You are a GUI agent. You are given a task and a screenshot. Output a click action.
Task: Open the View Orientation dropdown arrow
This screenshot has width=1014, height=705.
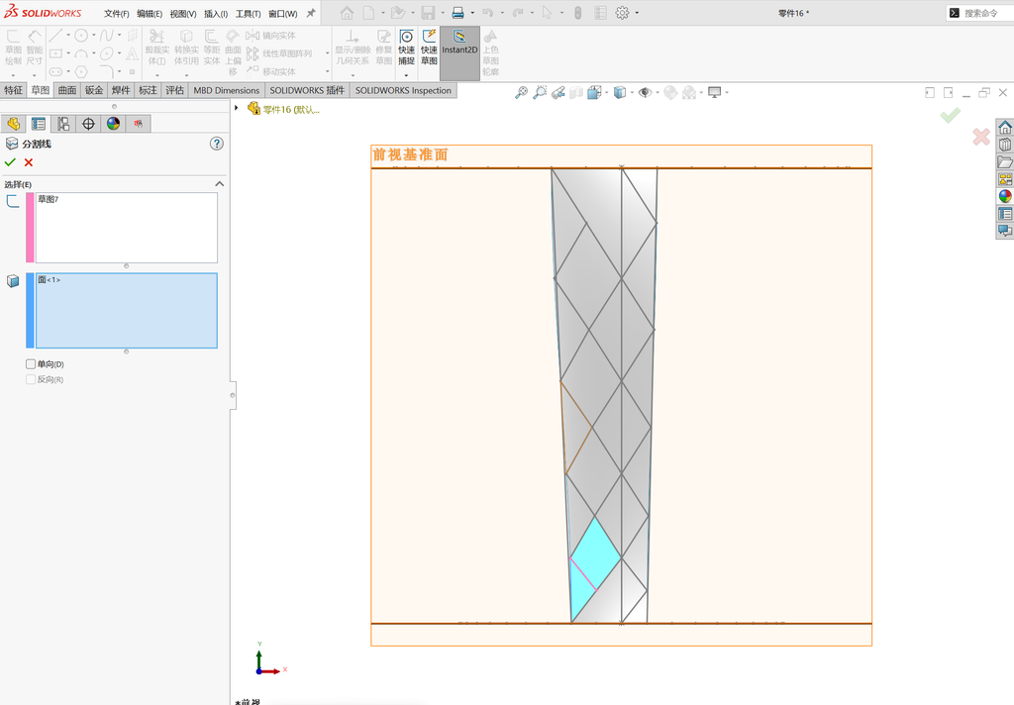607,92
